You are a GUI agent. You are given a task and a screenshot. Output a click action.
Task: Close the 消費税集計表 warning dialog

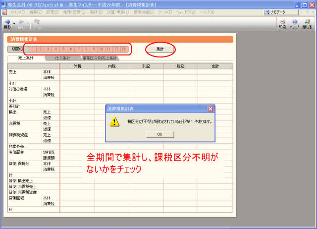click(x=211, y=109)
